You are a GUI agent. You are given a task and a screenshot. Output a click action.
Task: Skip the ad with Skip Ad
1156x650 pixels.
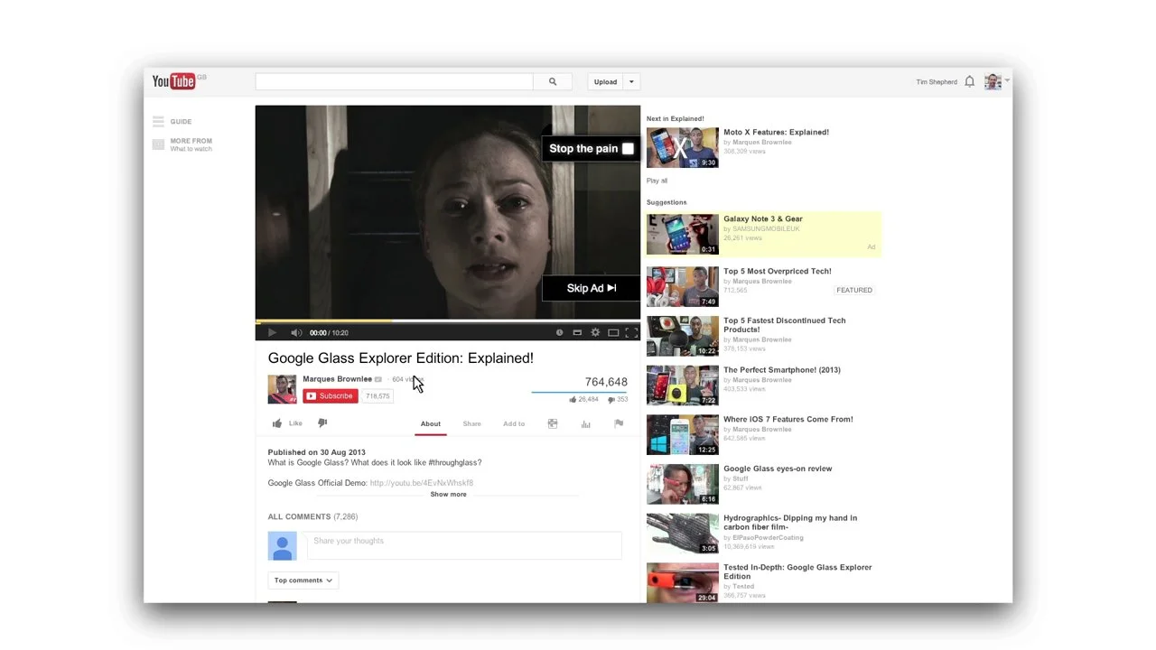pos(592,288)
